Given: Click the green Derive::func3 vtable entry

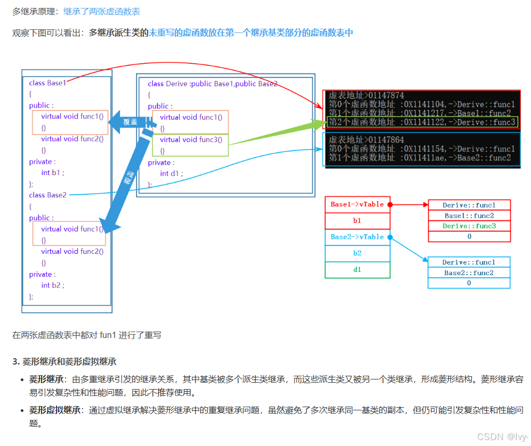Looking at the screenshot, I should click(469, 226).
